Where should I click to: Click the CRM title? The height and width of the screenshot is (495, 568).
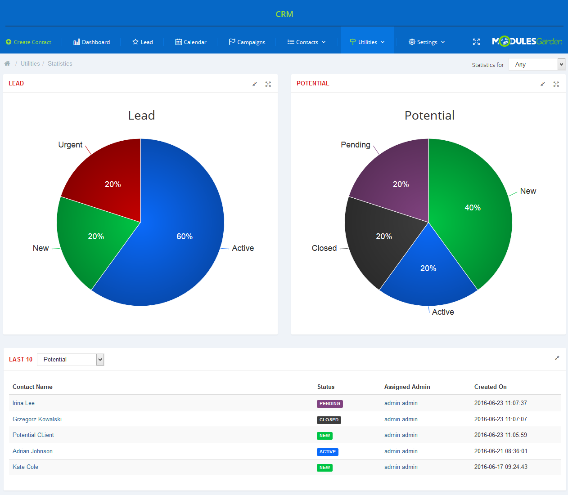[284, 14]
